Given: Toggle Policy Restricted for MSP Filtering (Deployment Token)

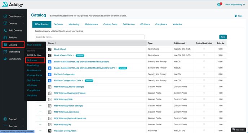Looking at the screenshot, I should pyautogui.click(x=204, y=92).
